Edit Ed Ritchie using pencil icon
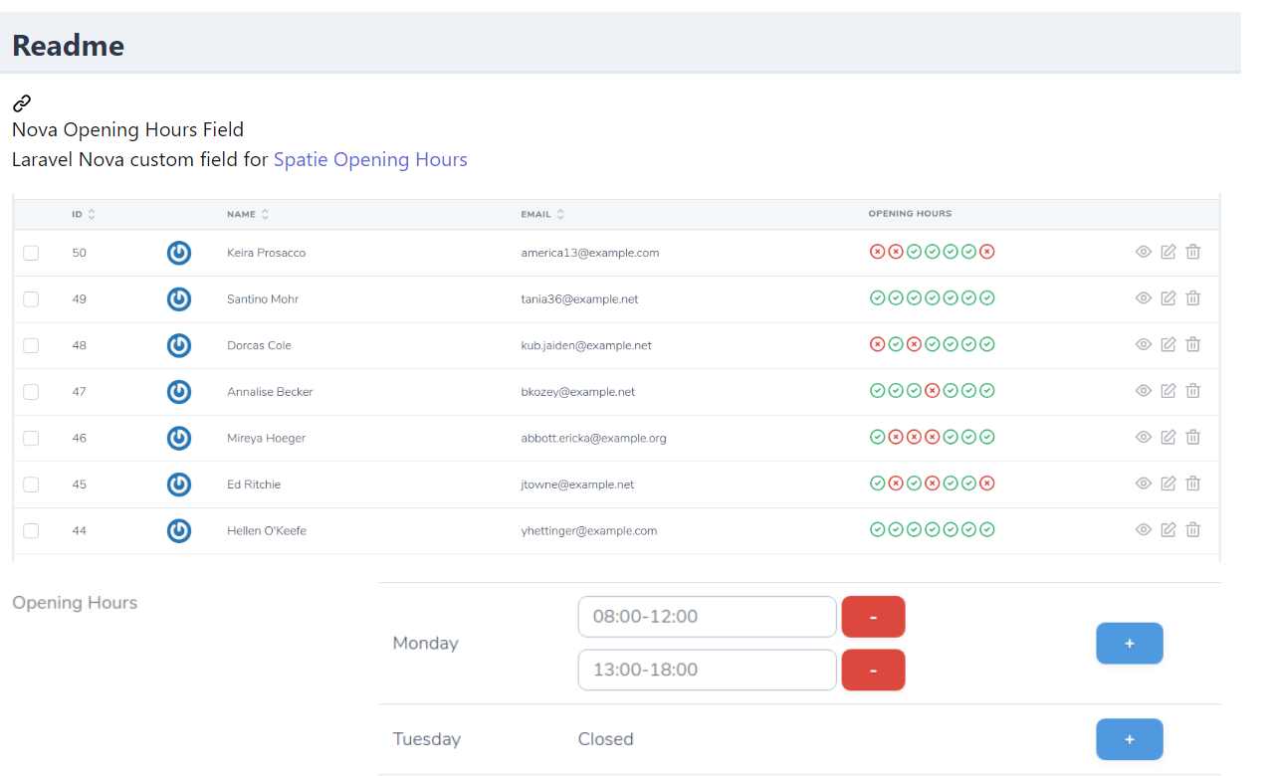The height and width of the screenshot is (776, 1270). point(1168,484)
